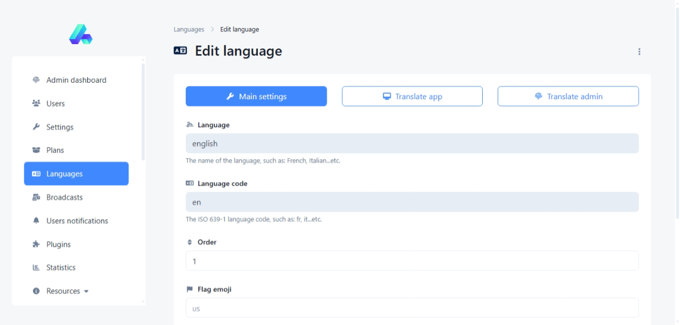Viewport: 680px width, 325px height.
Task: Click the Broadcasts mail icon
Action: point(36,197)
